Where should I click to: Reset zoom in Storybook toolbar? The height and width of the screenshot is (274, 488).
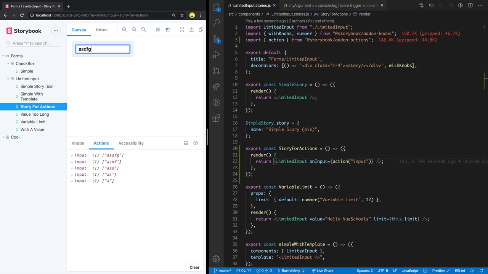click(x=143, y=30)
